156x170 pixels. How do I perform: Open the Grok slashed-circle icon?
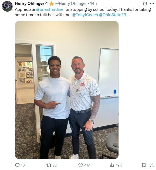coord(145,4)
